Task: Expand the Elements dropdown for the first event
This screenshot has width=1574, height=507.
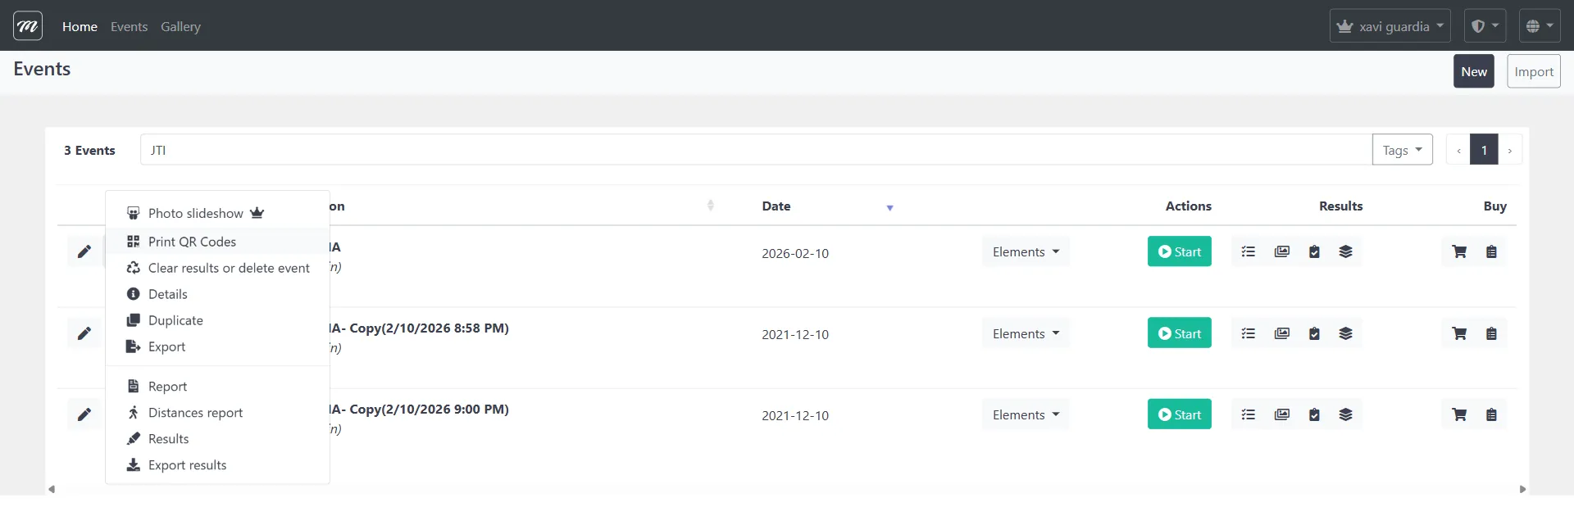Action: pyautogui.click(x=1025, y=251)
